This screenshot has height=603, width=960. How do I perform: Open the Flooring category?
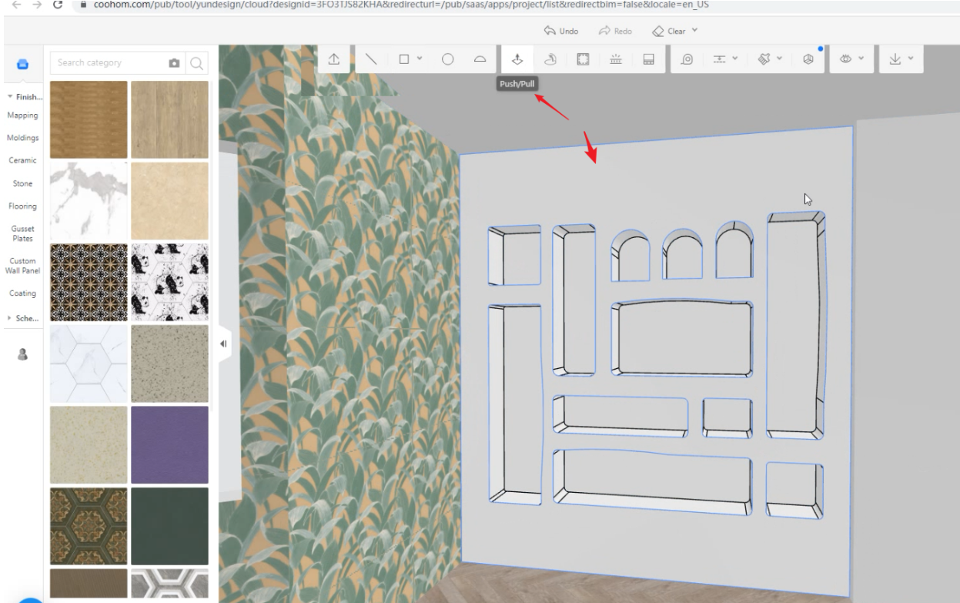pos(22,206)
